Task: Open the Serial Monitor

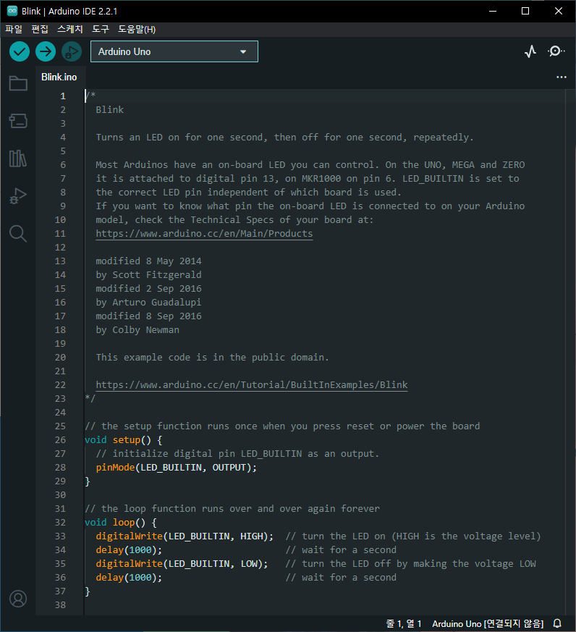Action: (556, 51)
